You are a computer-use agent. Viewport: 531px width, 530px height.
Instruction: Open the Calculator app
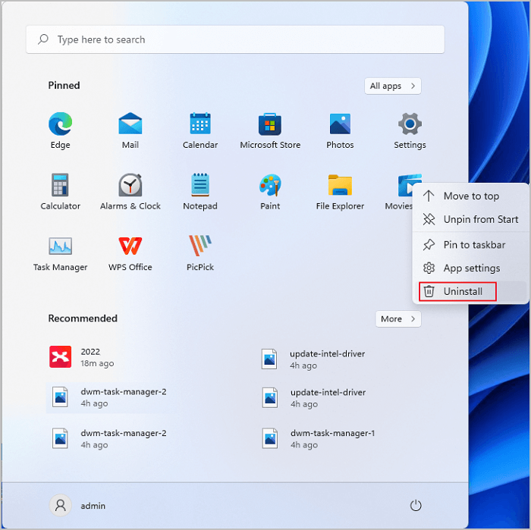[x=60, y=192]
